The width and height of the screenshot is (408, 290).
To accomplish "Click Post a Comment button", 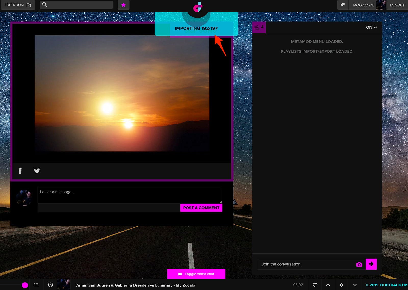I will click(x=201, y=208).
